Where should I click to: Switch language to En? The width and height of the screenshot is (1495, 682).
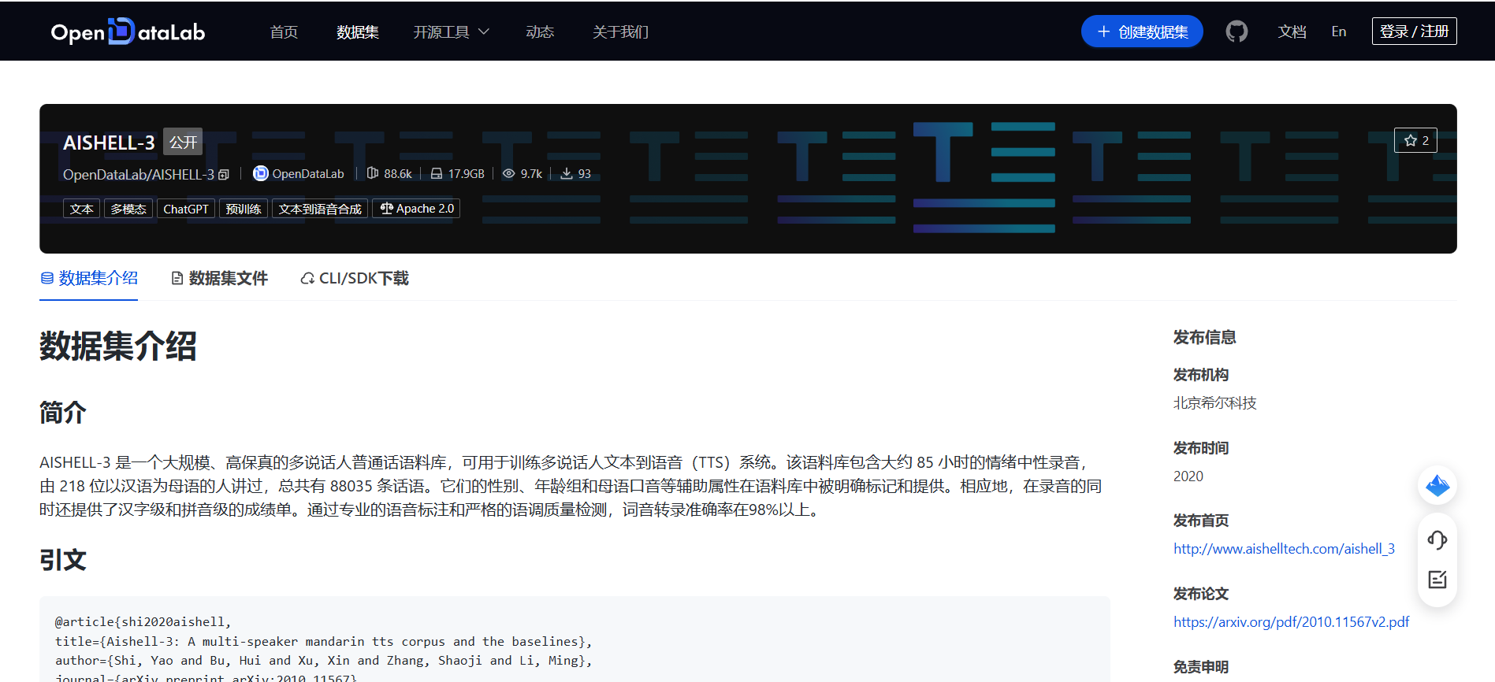pos(1339,32)
